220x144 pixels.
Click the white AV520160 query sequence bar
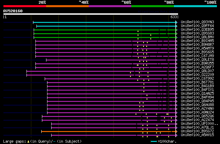point(91,14)
